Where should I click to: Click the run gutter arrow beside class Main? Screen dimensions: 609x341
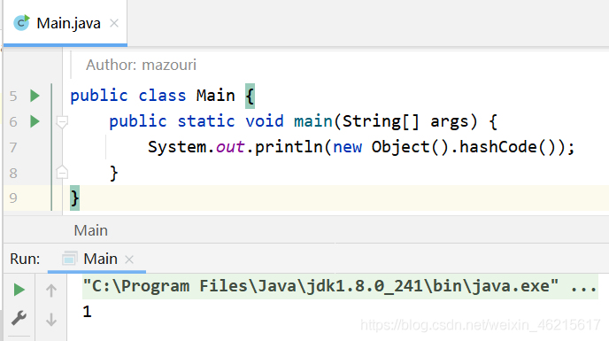click(x=35, y=96)
